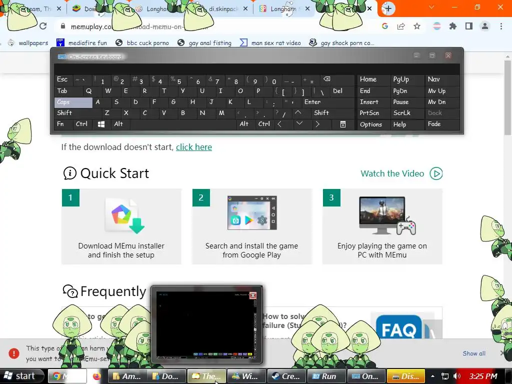This screenshot has width=512, height=384.
Task: Open the On-Screen Keyboard taskbar button
Action: tap(366, 376)
